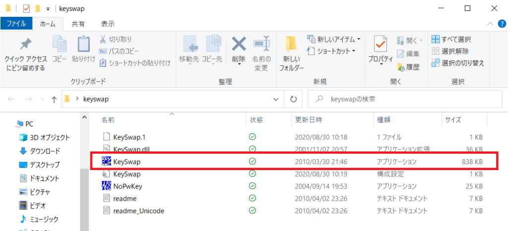Create a New folder (新しいフォルダー)
Image resolution: width=508 pixels, height=231 pixels.
pos(291,54)
